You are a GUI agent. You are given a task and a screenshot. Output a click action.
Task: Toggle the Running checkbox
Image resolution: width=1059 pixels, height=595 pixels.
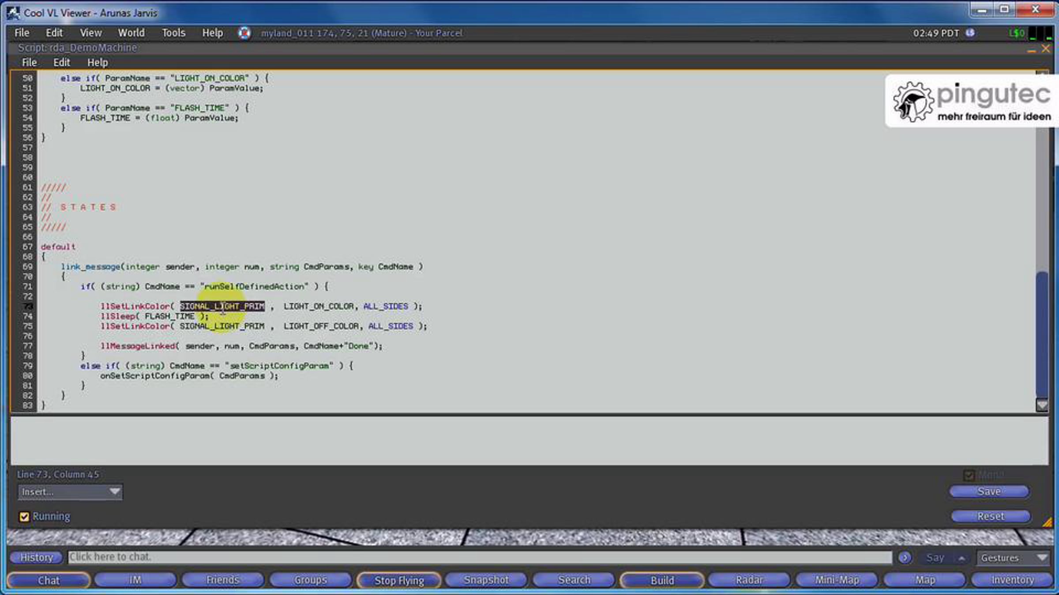pos(24,517)
